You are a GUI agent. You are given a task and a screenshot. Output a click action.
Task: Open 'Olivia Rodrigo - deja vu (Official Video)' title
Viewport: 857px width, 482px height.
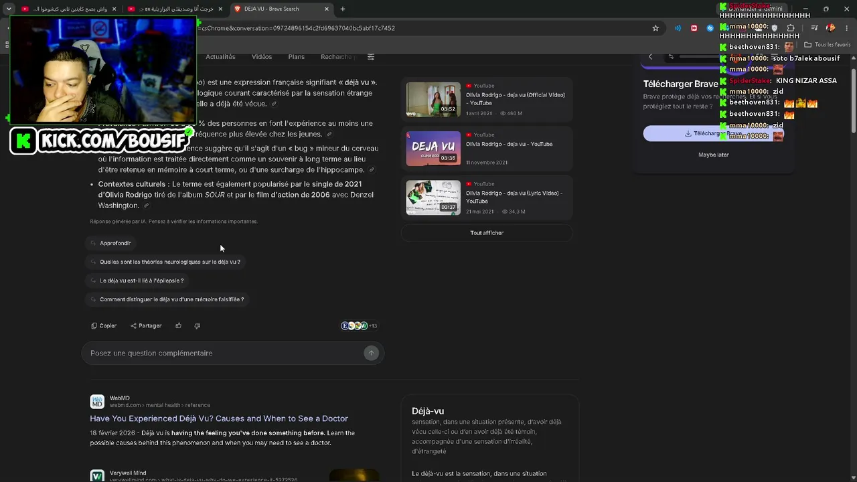point(516,99)
